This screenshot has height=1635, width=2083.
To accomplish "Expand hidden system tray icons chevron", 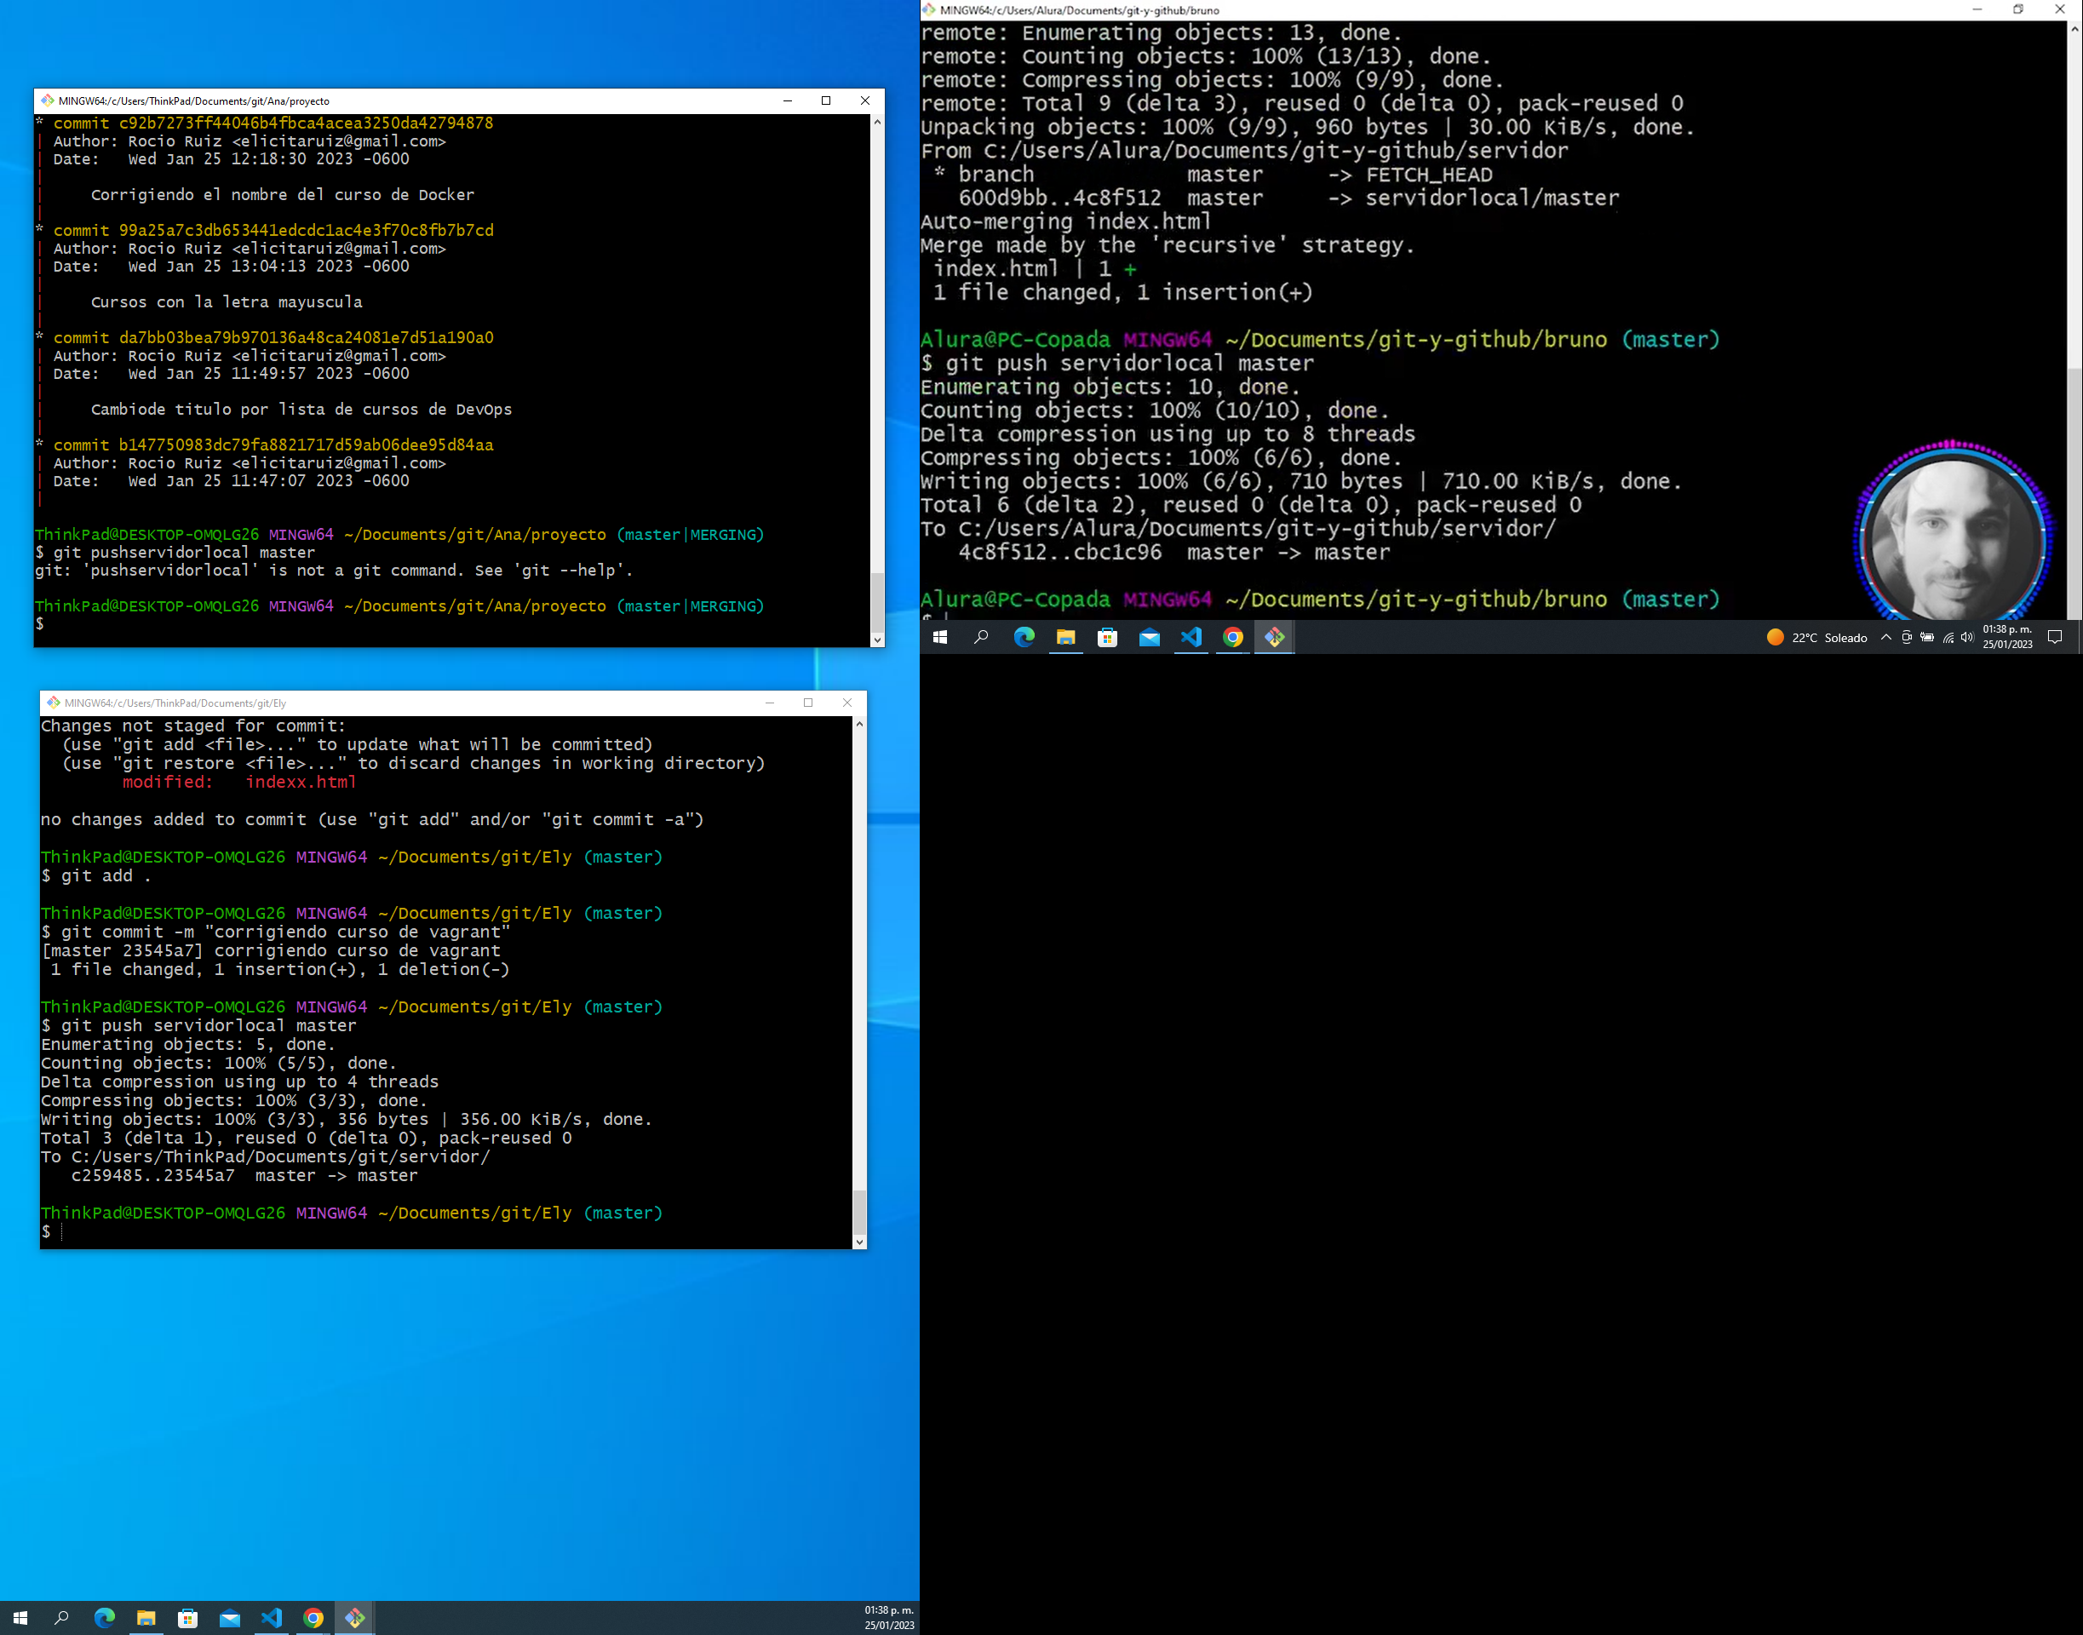I will coord(1885,638).
